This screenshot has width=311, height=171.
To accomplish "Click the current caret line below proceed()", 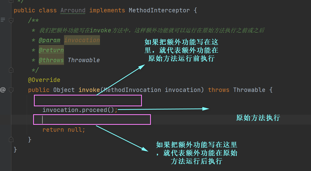I will point(92,120).
